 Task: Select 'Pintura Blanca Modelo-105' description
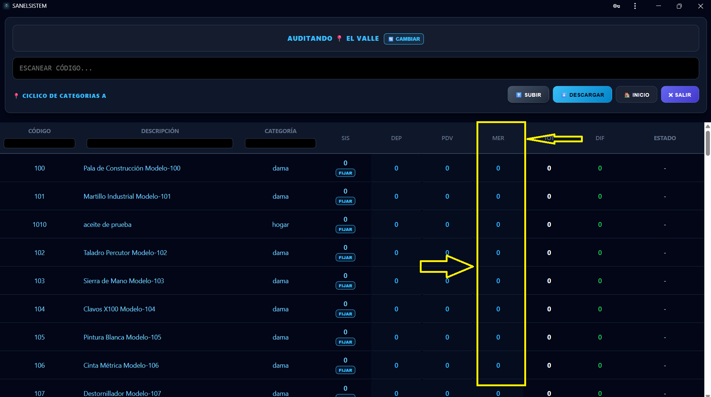[122, 337]
